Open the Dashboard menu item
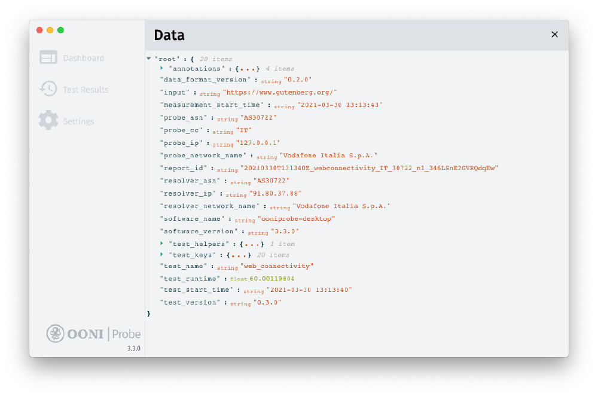 point(83,58)
